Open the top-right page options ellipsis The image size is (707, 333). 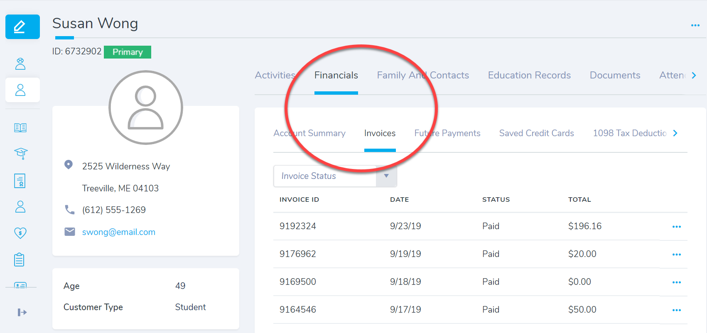695,25
